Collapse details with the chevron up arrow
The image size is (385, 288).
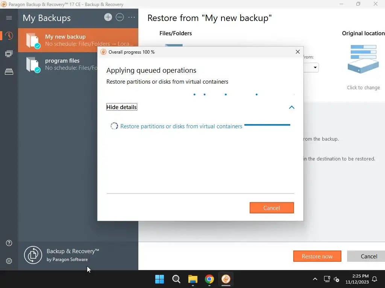[x=291, y=107]
